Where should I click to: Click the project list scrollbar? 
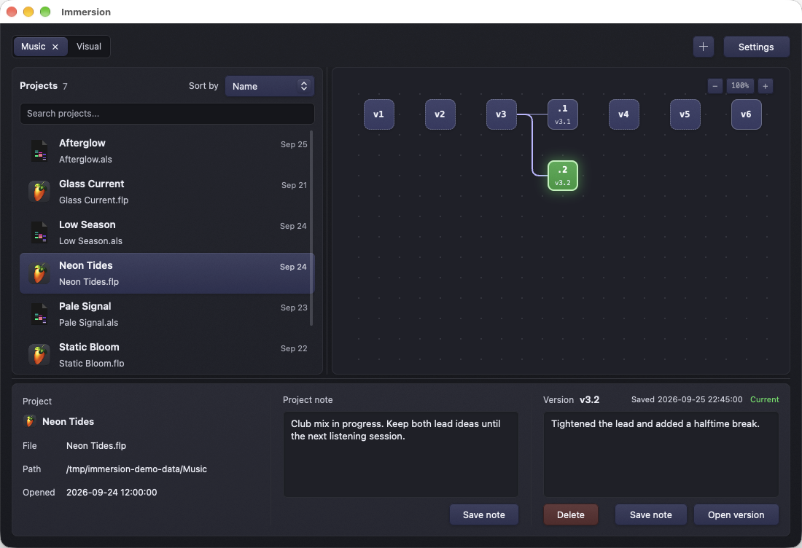pos(311,229)
